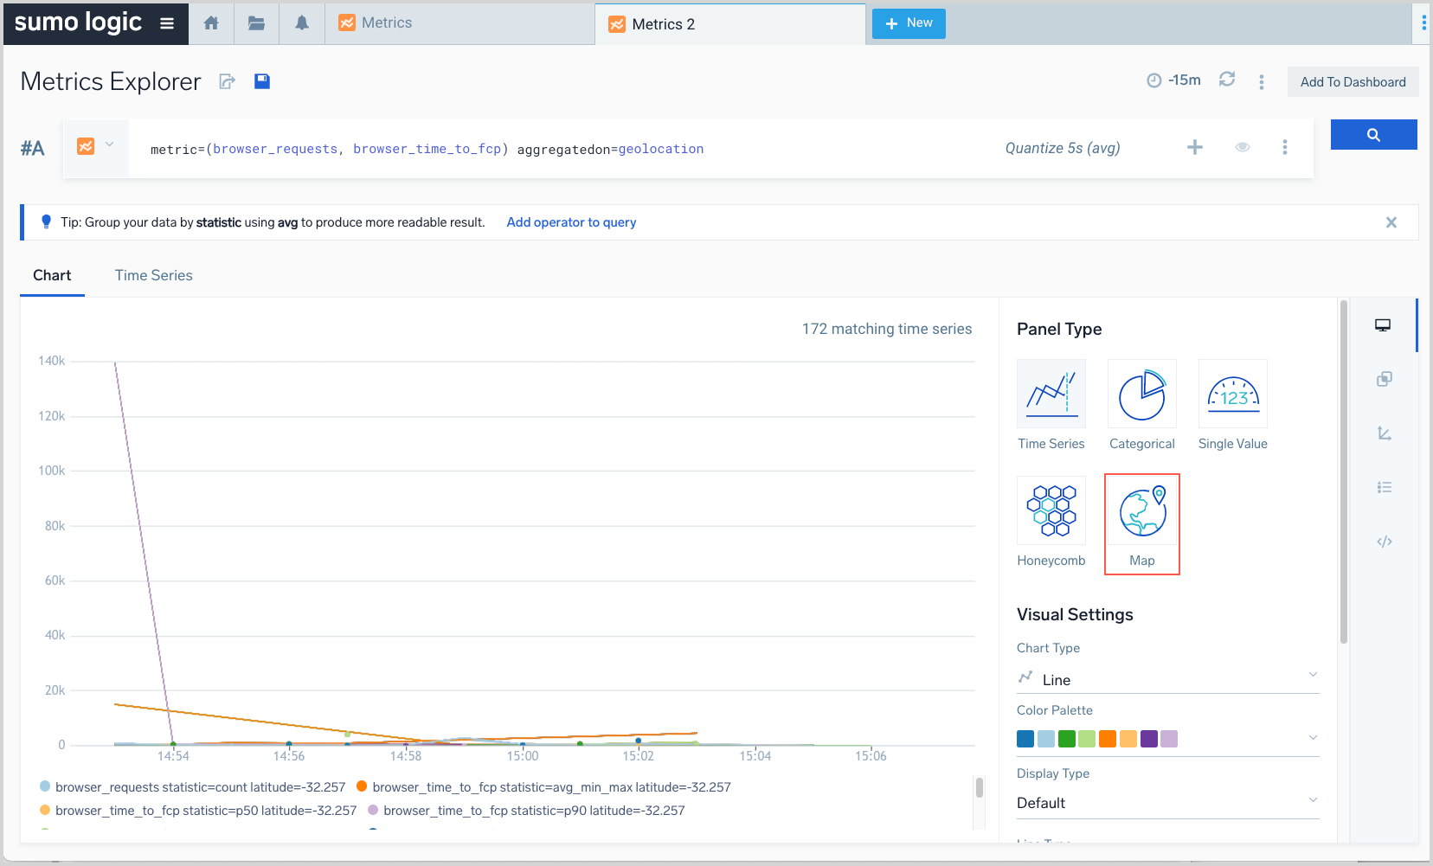
Task: Click Add operator to query link
Action: 571,222
